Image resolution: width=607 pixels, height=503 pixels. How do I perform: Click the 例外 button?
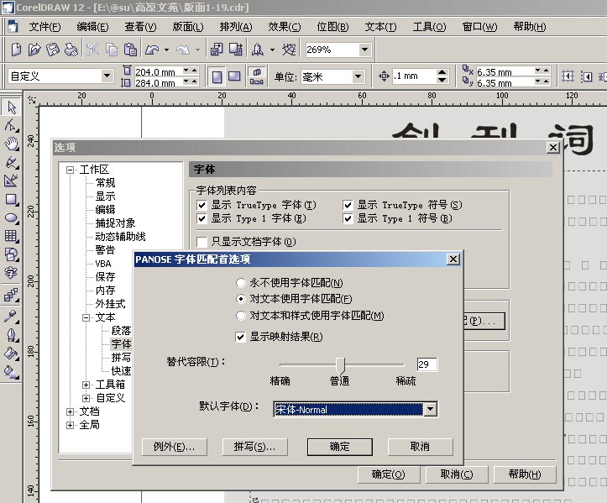[x=174, y=447]
